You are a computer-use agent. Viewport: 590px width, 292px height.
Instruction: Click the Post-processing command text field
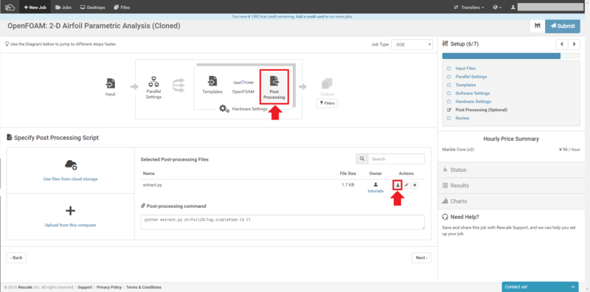tap(282, 222)
